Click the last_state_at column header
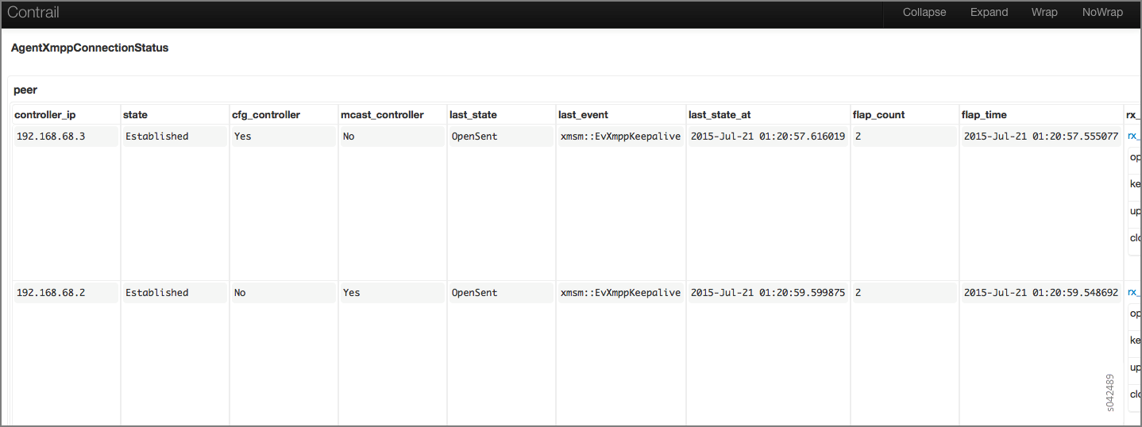Screen dimensions: 1142x427 720,115
